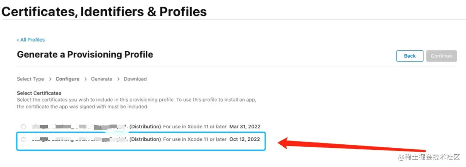The height and width of the screenshot is (167, 466).
Task: Jump to the Generate step
Action: point(101,79)
